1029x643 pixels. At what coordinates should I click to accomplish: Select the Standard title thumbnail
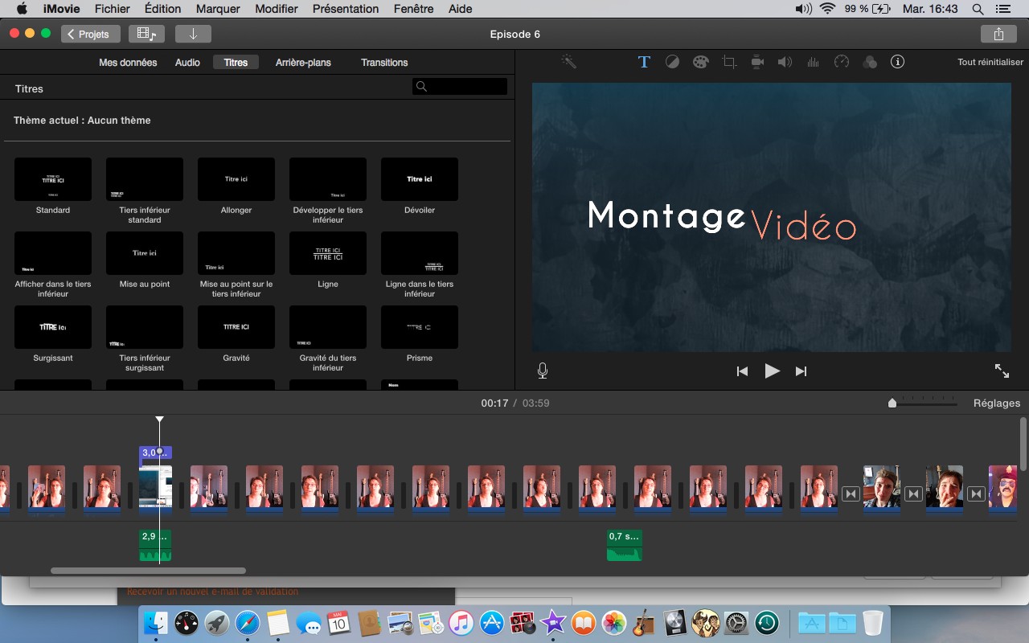(x=53, y=179)
